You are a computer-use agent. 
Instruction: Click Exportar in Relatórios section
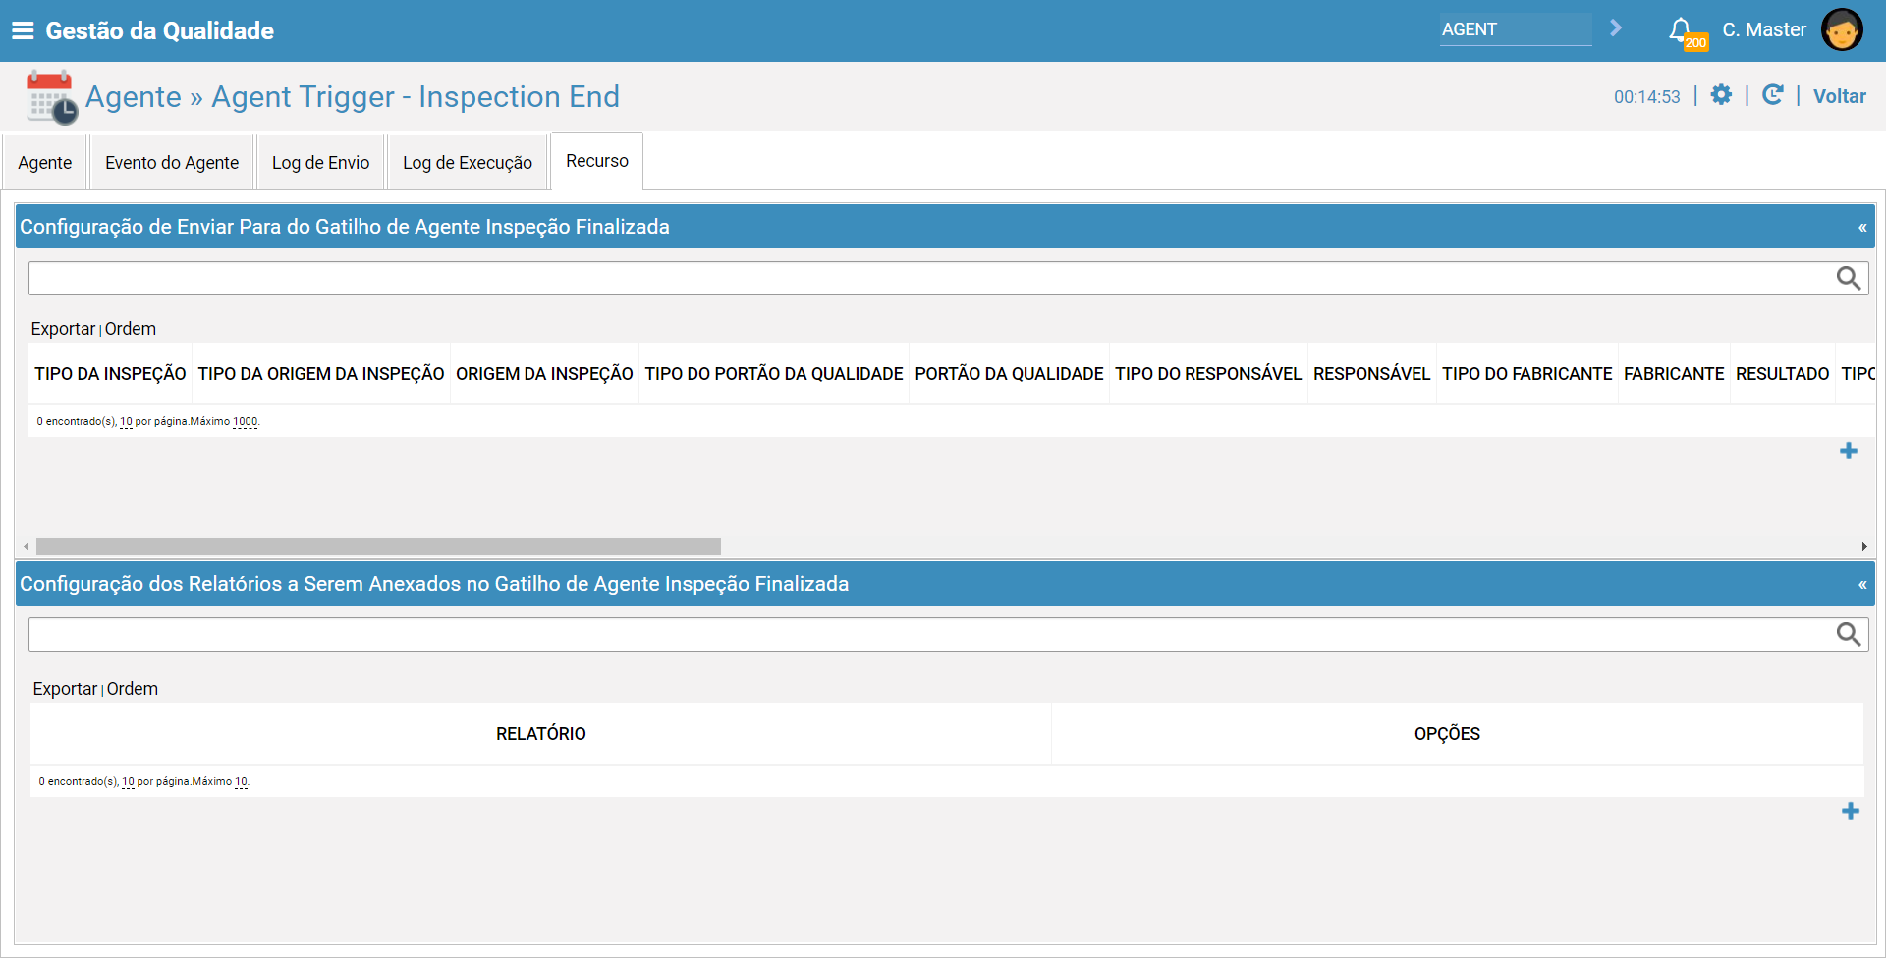(65, 689)
